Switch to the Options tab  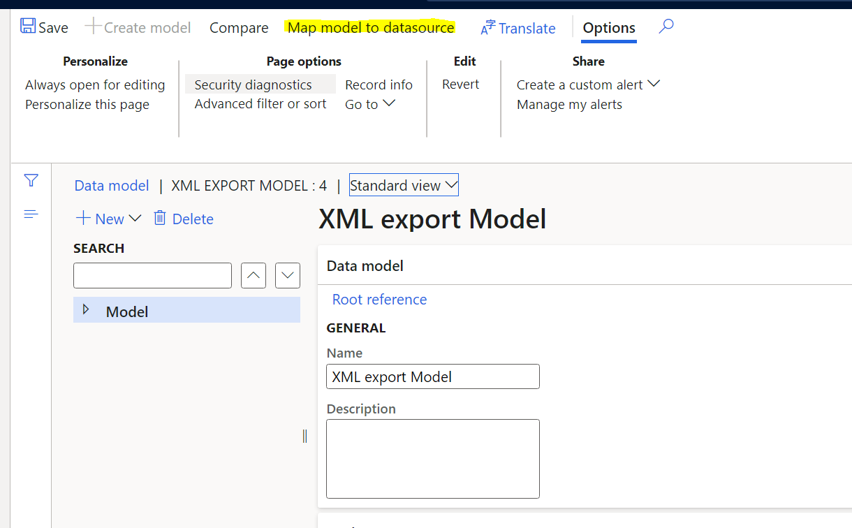click(x=608, y=28)
